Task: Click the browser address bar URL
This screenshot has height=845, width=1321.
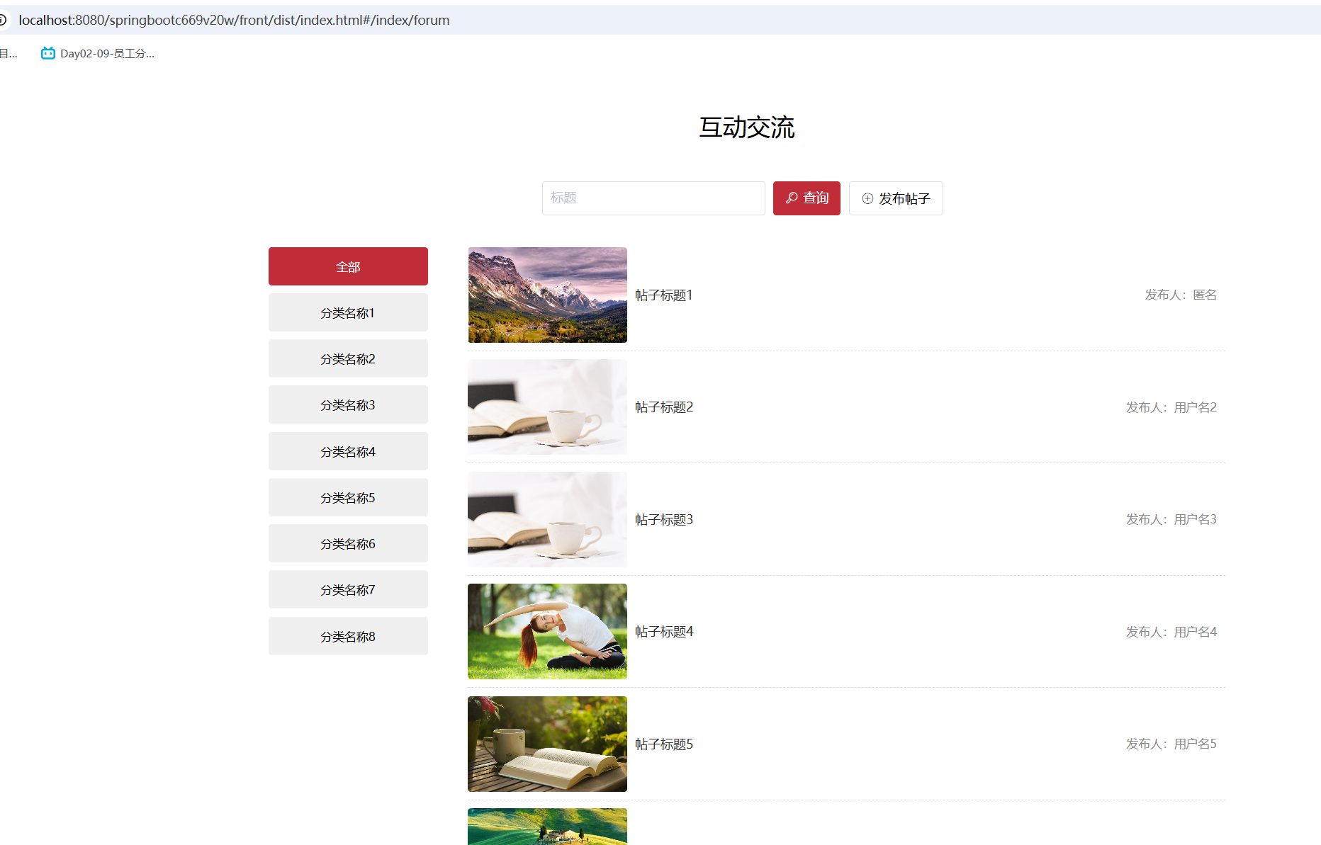Action: coord(234,20)
